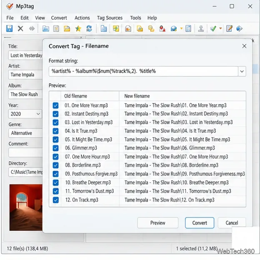The image size is (260, 260).
Task: Click the blue Change directory folder icon
Action: [x=45, y=28]
